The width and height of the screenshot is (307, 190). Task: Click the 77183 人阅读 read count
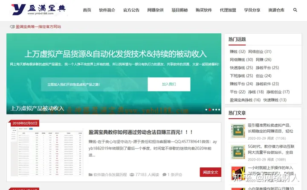click(x=147, y=175)
